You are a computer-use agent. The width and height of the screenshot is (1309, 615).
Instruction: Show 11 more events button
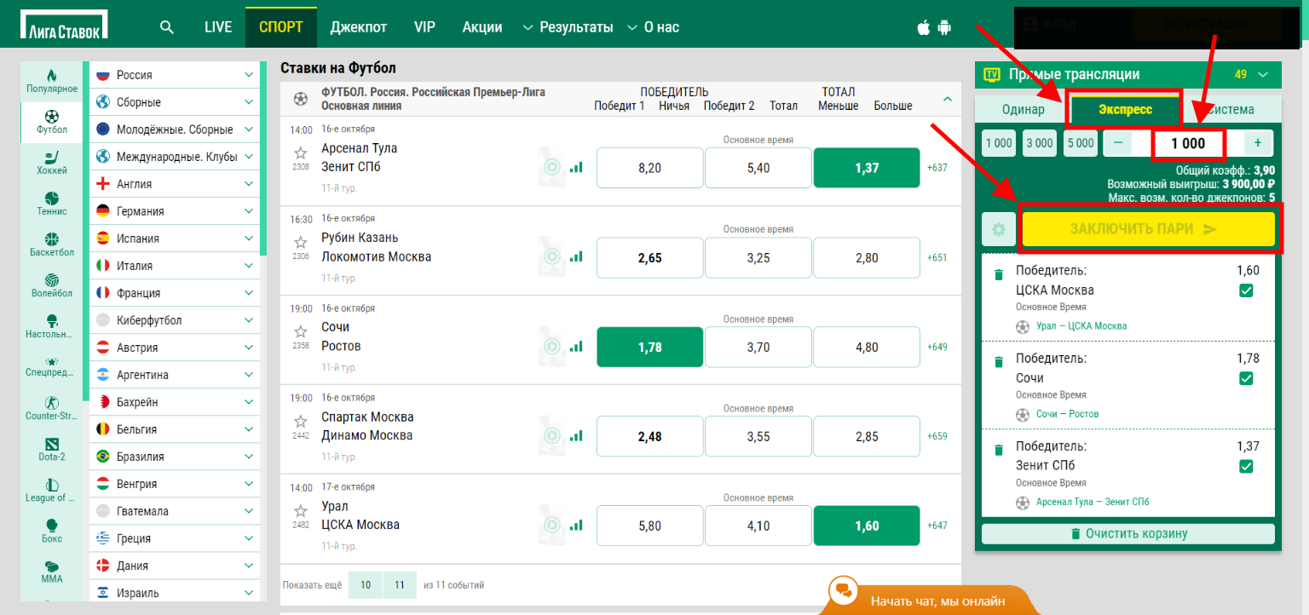click(399, 585)
